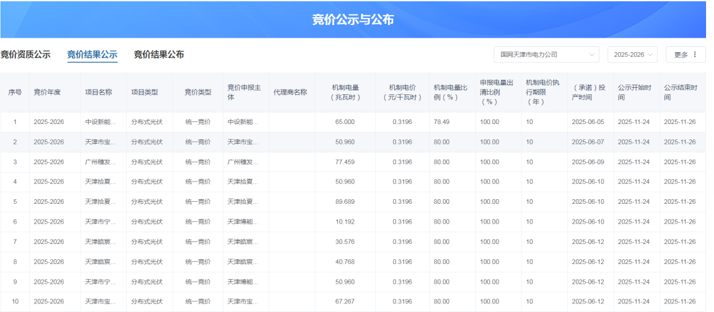Click the 2025-06-05 投产时间 cell

pos(588,122)
